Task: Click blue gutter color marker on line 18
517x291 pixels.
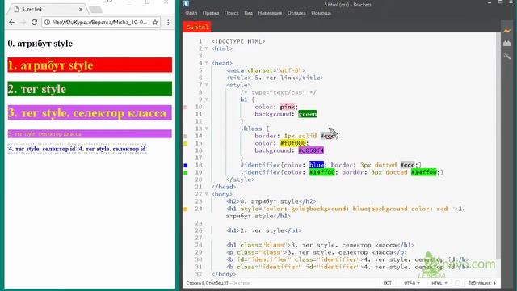Action: 186,165
